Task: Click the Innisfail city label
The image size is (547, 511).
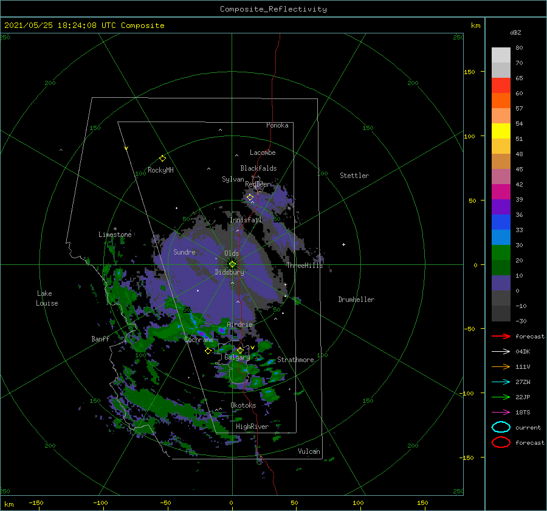Action: pyautogui.click(x=246, y=220)
